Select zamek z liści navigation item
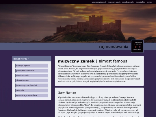The width and height of the screenshot is (156, 117). (141, 2)
